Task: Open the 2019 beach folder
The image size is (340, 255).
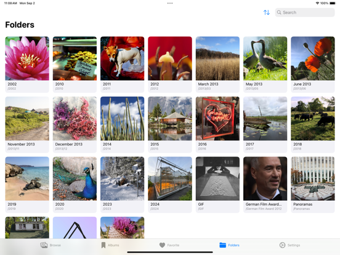Action: pos(27,185)
